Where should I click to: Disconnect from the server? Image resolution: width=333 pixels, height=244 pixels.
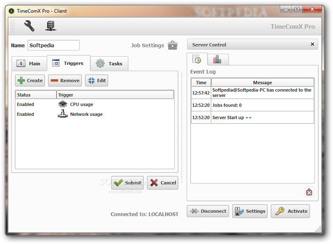pyautogui.click(x=208, y=211)
